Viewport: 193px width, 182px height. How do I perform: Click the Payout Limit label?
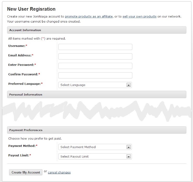coord(19,155)
